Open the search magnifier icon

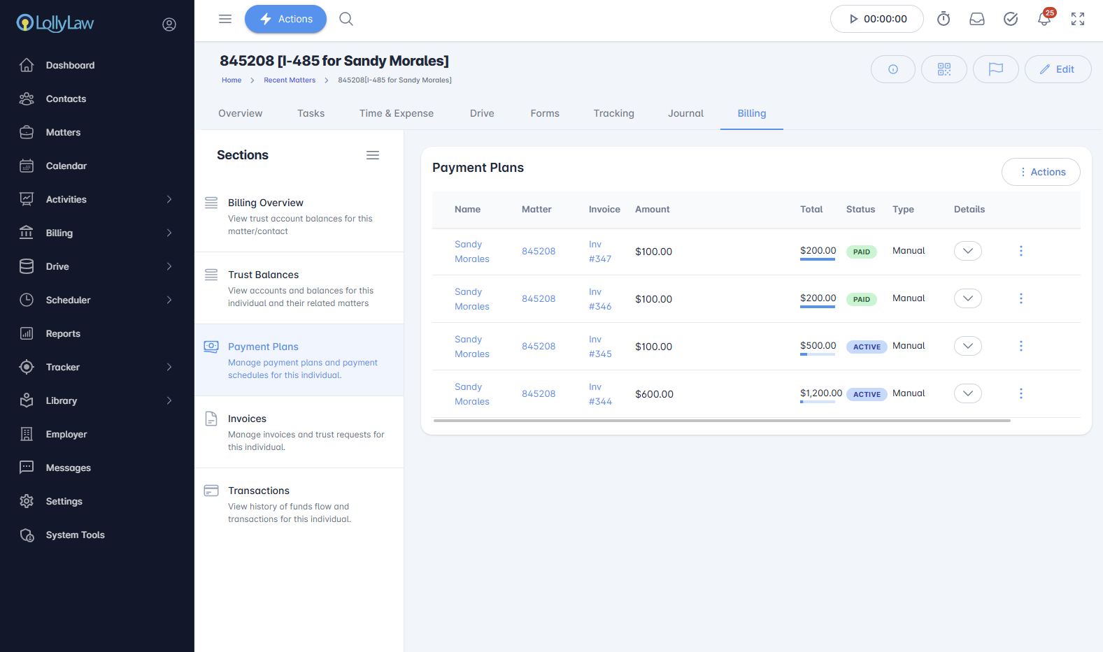coord(346,19)
